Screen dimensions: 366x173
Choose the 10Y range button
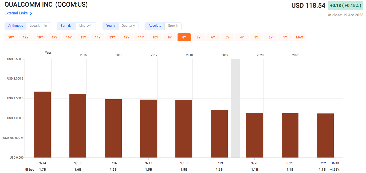point(155,37)
